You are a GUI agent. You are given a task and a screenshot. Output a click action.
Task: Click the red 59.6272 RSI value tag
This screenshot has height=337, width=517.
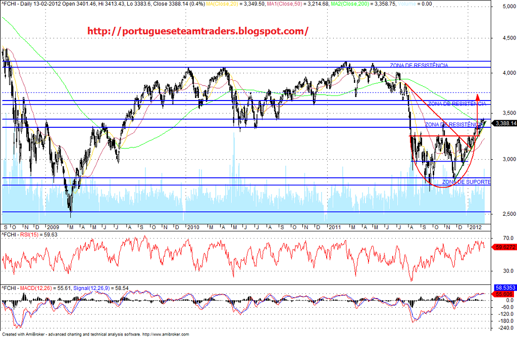click(504, 247)
